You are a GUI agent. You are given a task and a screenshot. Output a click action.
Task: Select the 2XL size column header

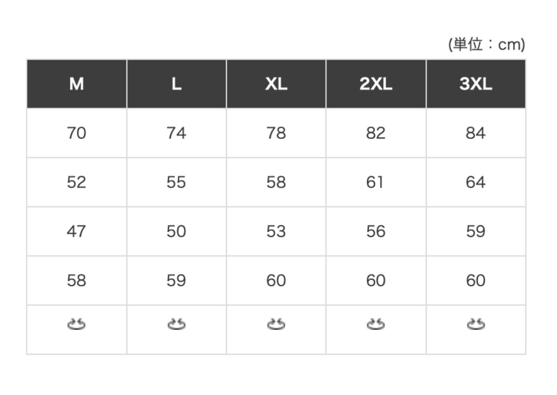click(376, 84)
